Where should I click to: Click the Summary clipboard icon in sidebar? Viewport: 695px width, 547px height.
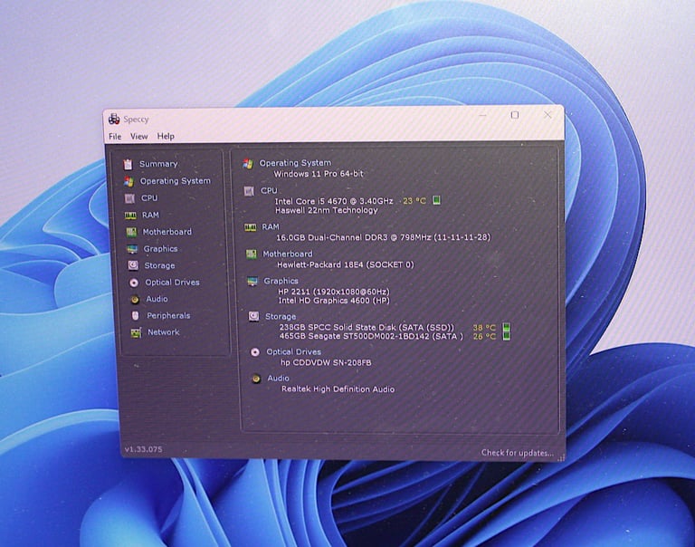(128, 164)
